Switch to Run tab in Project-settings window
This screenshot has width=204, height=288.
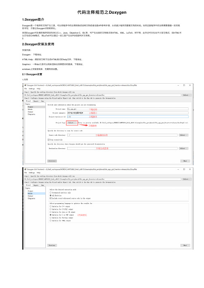click(42, 101)
